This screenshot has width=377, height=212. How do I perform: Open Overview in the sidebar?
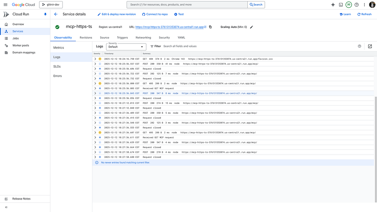(25, 24)
